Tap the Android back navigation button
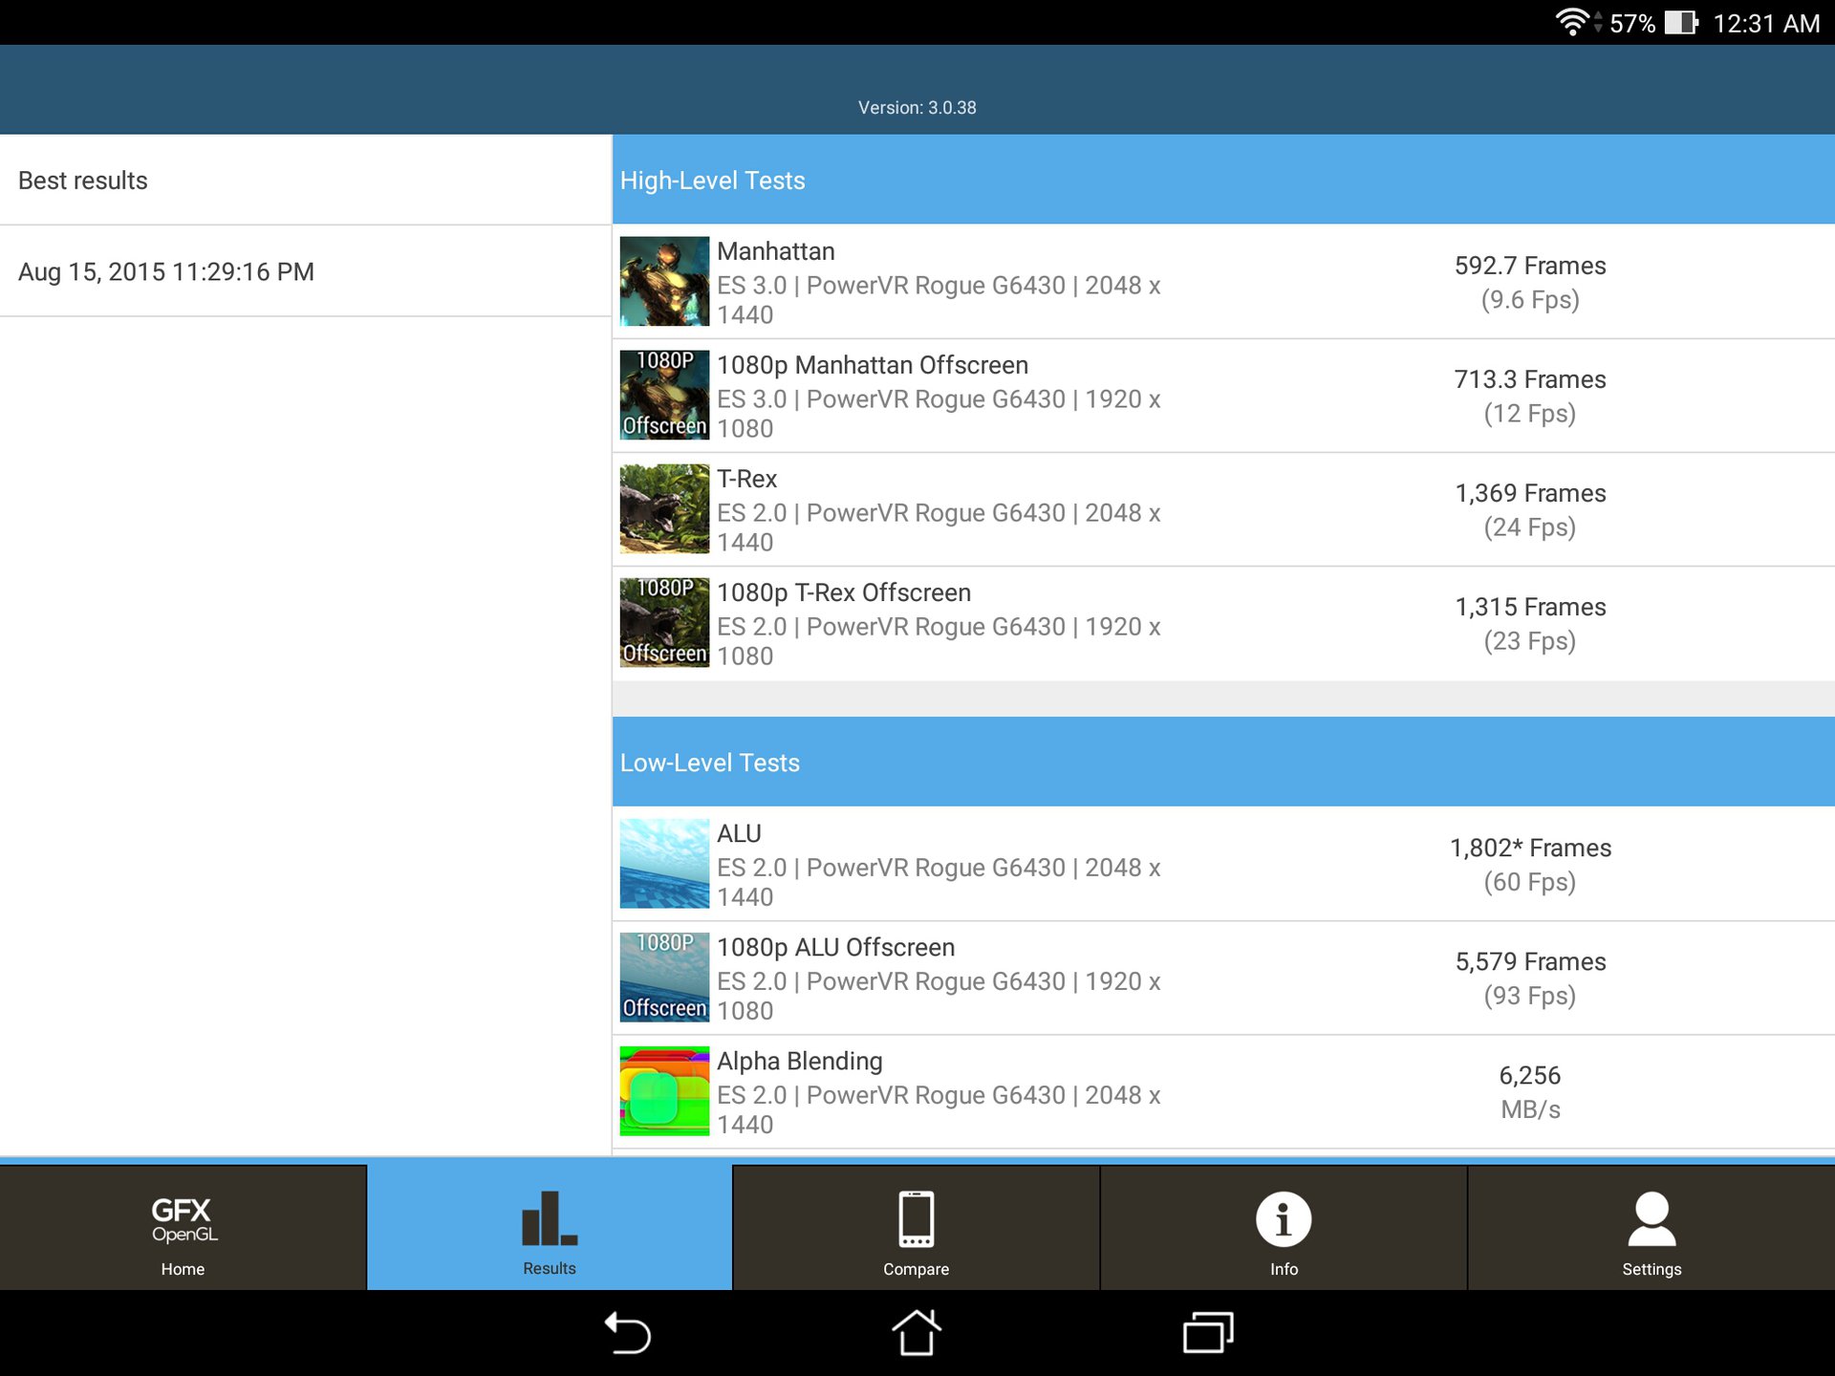The width and height of the screenshot is (1835, 1376). coord(628,1333)
